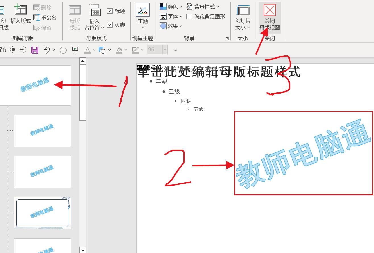The width and height of the screenshot is (374, 253).
Task: Open Format Background dialog launcher
Action: click(x=227, y=38)
